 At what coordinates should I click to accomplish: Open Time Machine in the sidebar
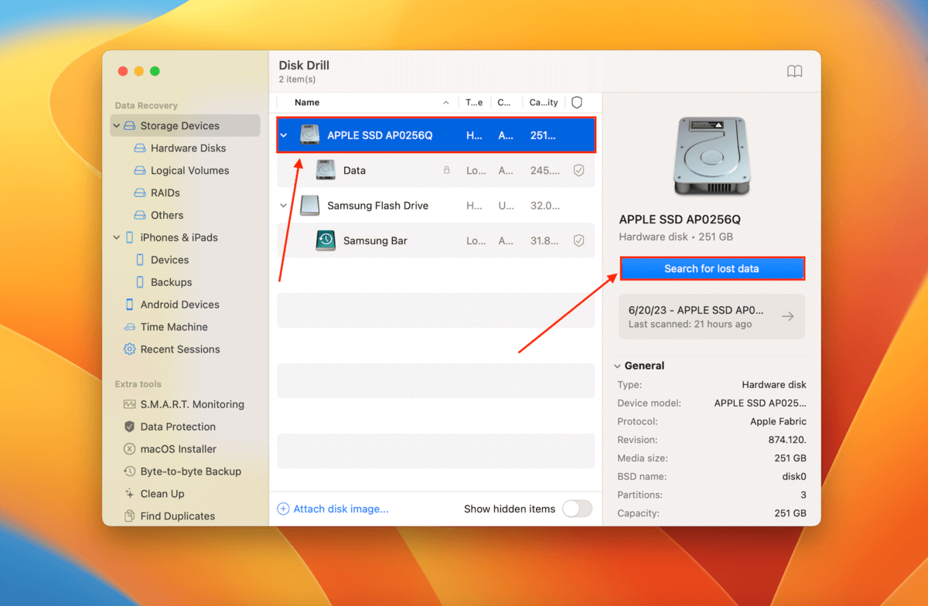(174, 328)
